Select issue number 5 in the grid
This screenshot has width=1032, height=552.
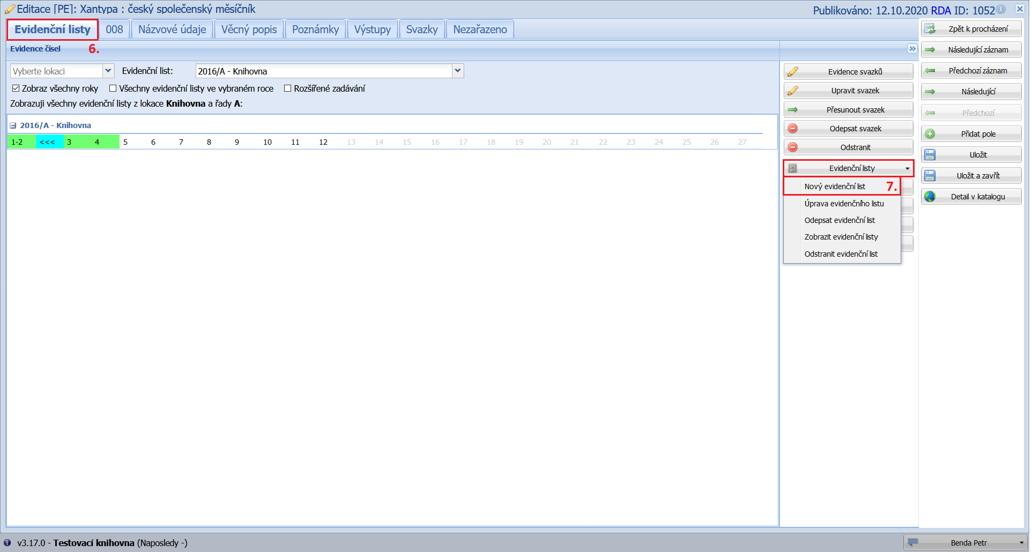(125, 142)
